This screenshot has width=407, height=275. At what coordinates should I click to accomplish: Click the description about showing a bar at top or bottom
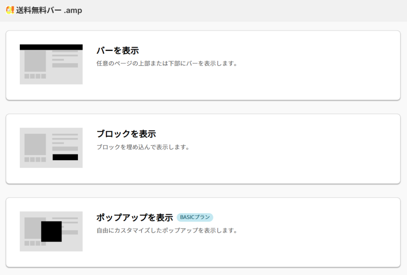167,63
